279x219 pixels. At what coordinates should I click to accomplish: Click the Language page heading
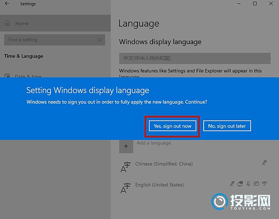pos(139,24)
